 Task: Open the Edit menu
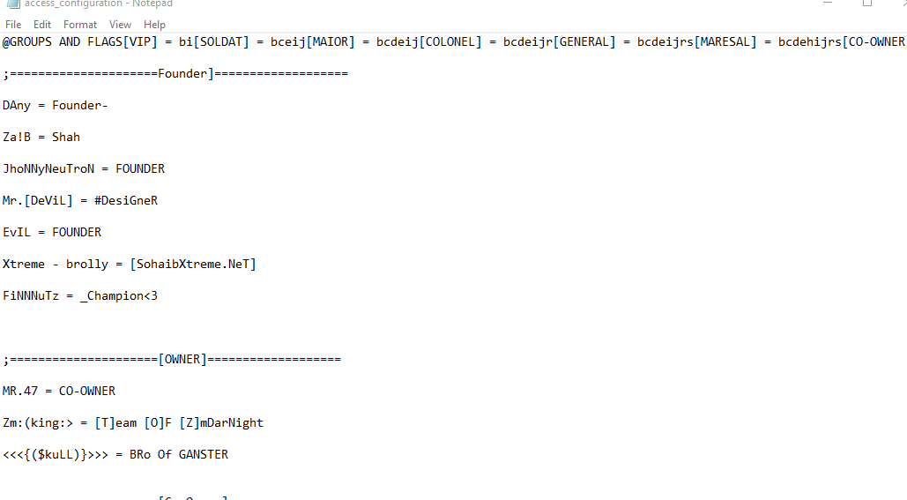tap(42, 25)
